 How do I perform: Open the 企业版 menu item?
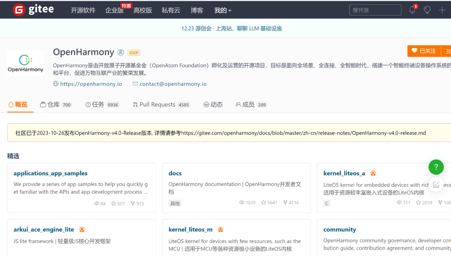point(114,10)
